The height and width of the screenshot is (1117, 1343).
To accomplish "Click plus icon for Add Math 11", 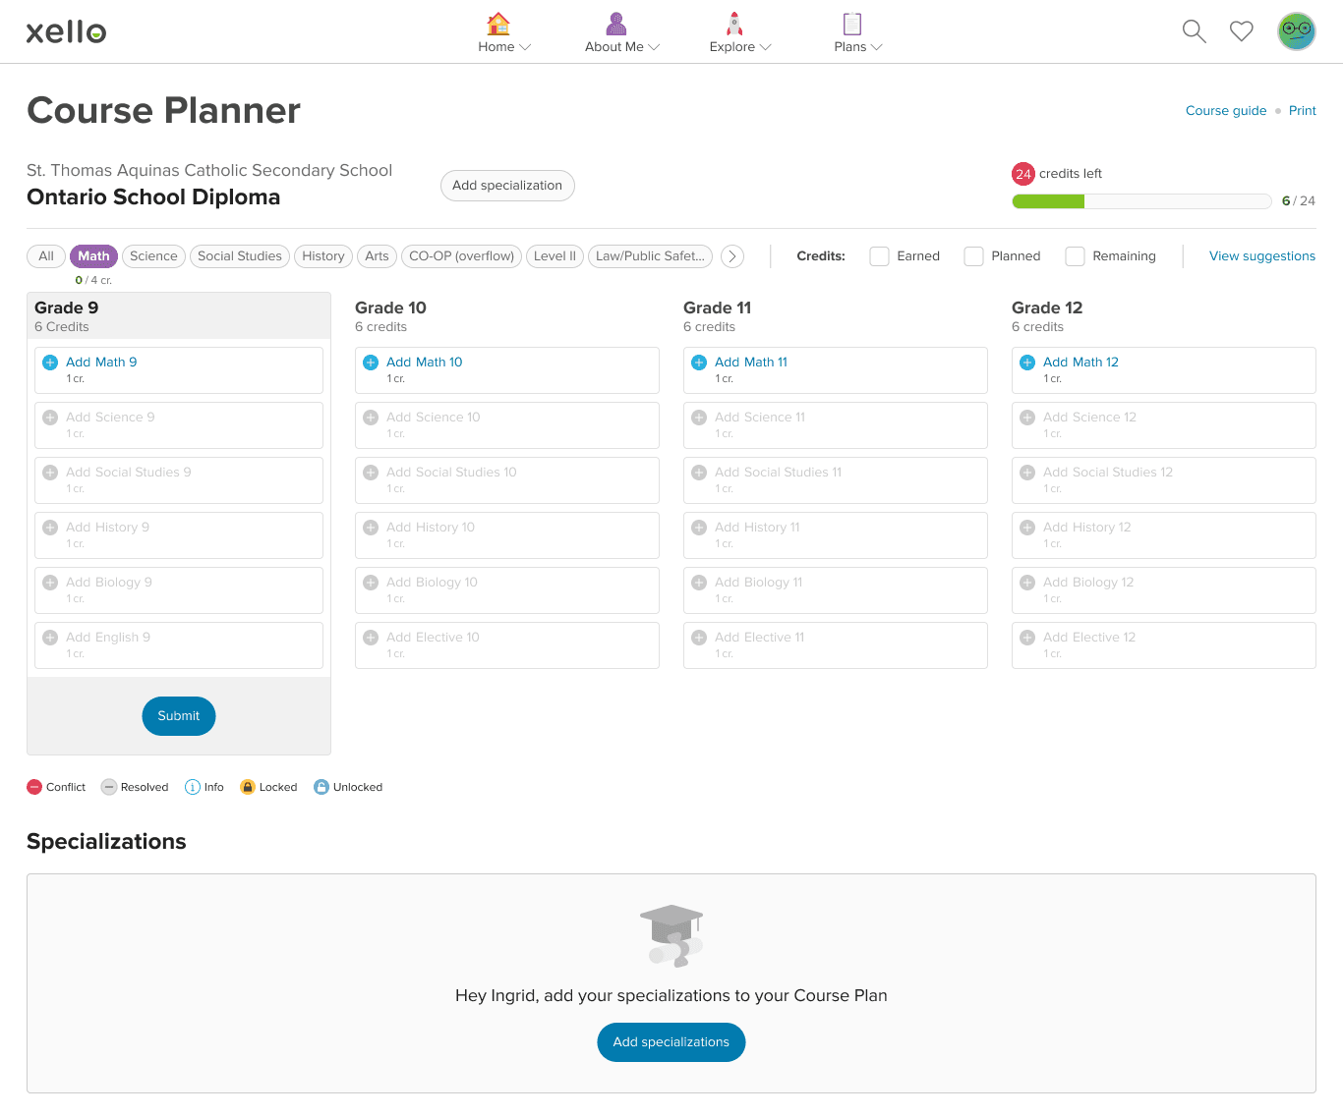I will tap(699, 363).
